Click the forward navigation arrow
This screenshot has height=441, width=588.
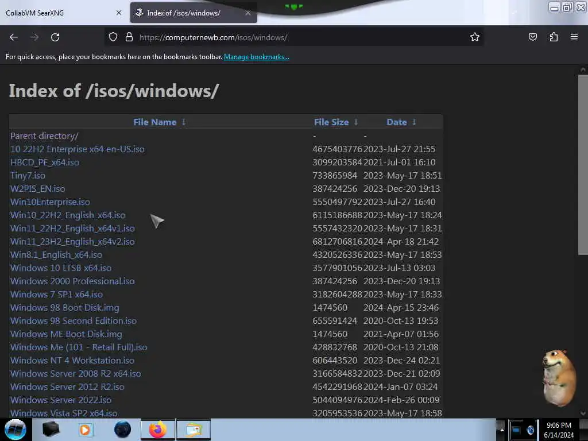tap(34, 37)
